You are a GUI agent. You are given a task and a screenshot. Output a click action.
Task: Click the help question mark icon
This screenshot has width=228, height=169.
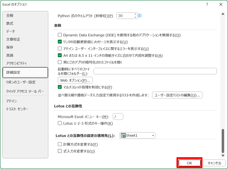[x=207, y=5]
